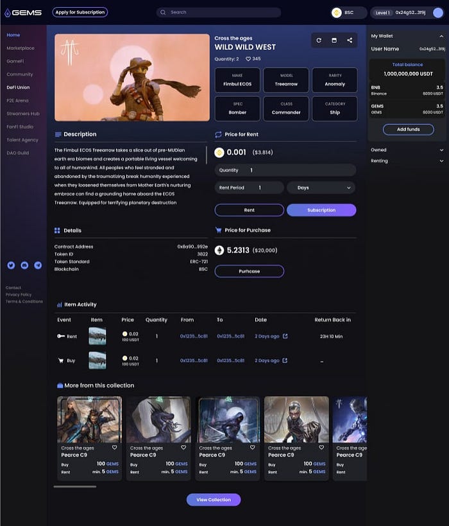Viewport: 449px width, 526px height.
Task: Click the BNB coin icon beside 0.001
Action: coord(219,153)
